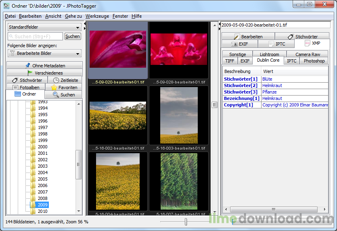Click the thumbnail zoom slider handle

[x=186, y=222]
